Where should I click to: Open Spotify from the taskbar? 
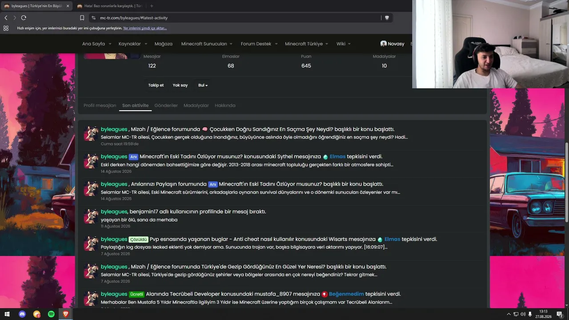click(x=51, y=314)
